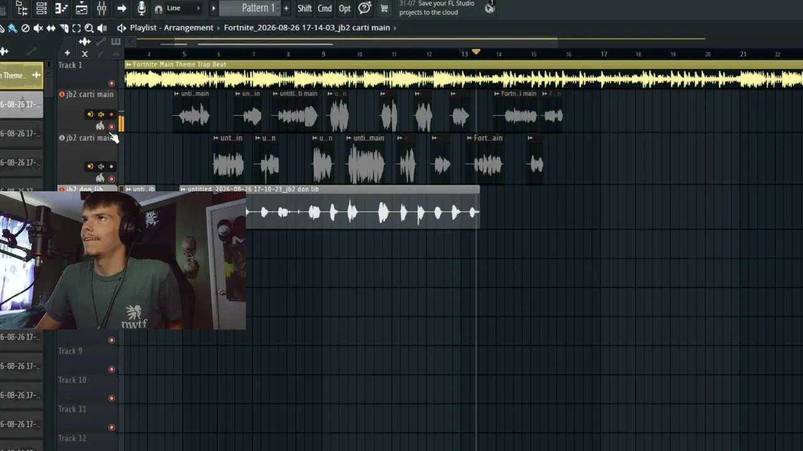Select the Mute tool
The height and width of the screenshot is (451, 803).
point(38,28)
